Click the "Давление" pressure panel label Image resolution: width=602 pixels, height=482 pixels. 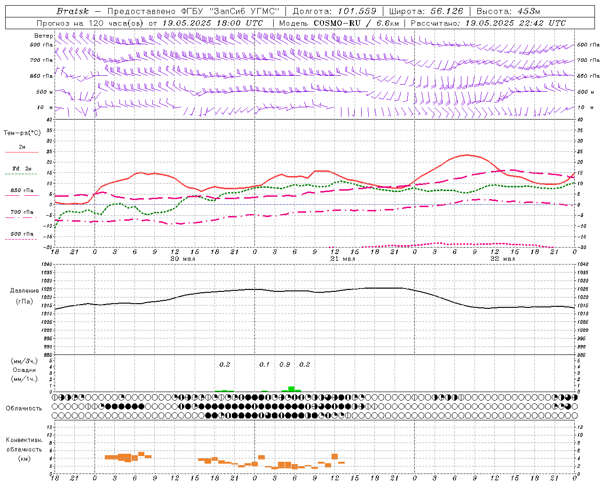click(25, 291)
